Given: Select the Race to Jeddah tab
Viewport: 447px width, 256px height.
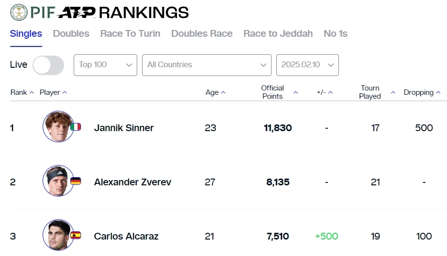Looking at the screenshot, I should point(278,34).
